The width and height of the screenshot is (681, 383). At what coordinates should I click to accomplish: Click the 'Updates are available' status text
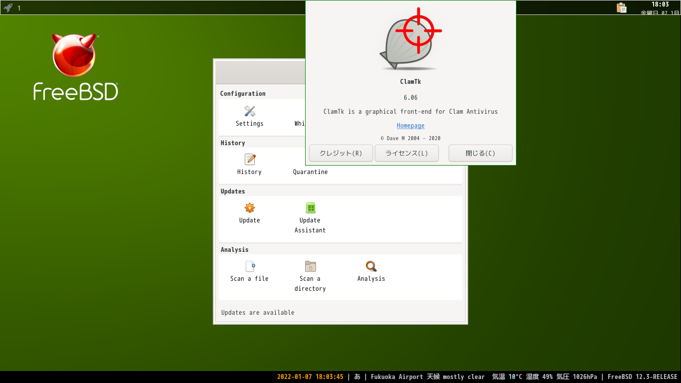point(258,313)
